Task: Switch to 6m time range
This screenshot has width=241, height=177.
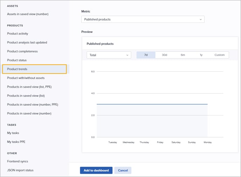Action: point(183,55)
